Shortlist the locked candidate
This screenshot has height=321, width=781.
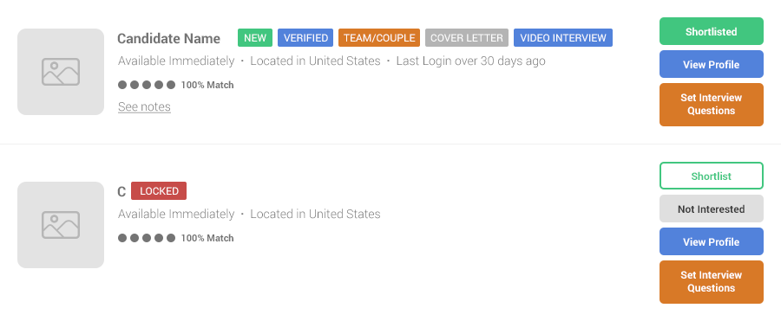coord(712,176)
